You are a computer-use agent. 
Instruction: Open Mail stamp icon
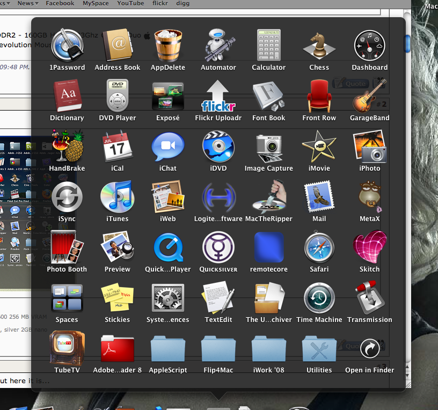pos(319,196)
